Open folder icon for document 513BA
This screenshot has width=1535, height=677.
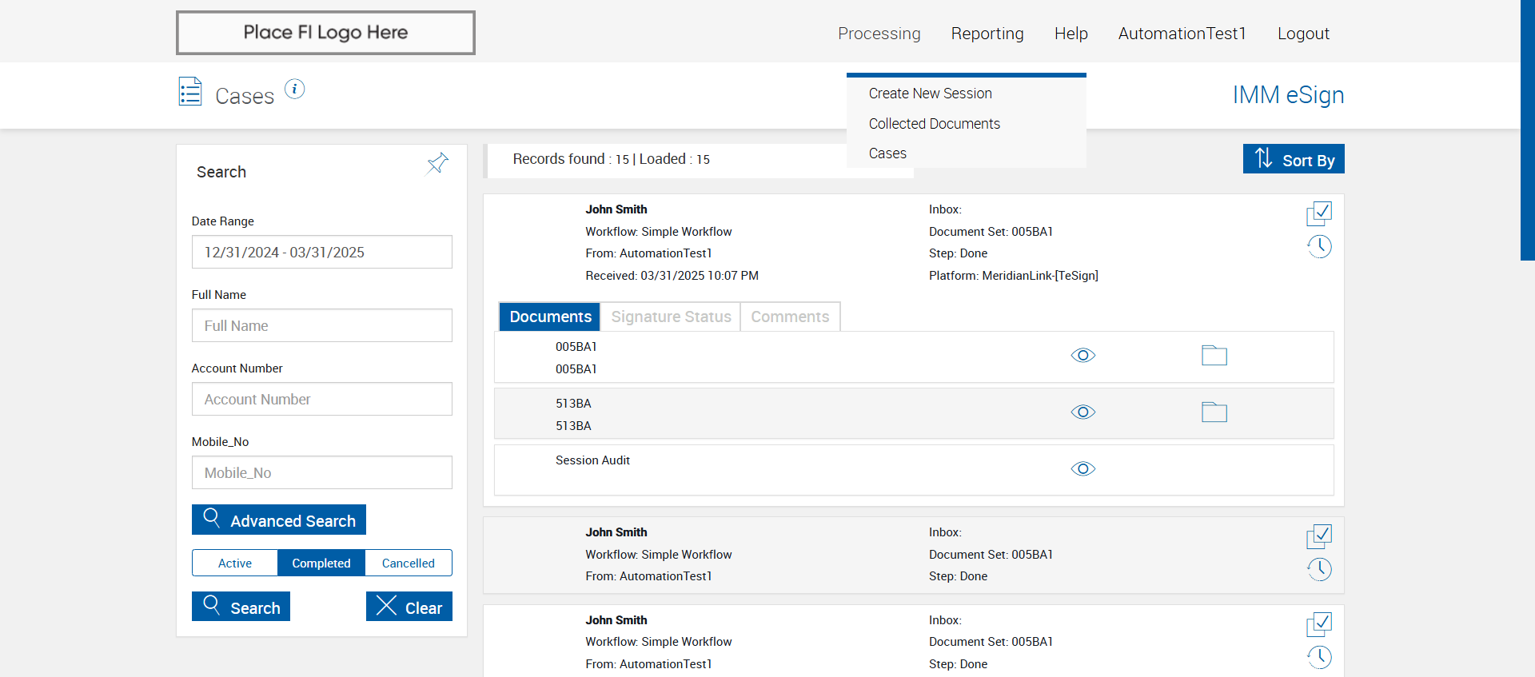(x=1214, y=412)
